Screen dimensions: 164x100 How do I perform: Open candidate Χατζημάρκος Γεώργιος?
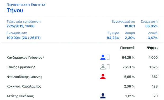tap(25, 57)
